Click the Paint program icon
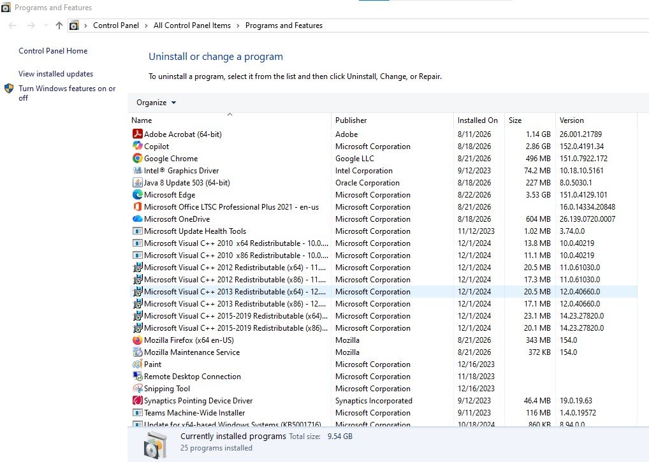Viewport: 649px width, 462px height. pyautogui.click(x=138, y=364)
